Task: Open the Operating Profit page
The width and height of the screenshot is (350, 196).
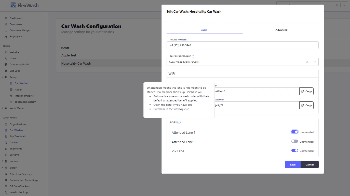Action: point(19,65)
